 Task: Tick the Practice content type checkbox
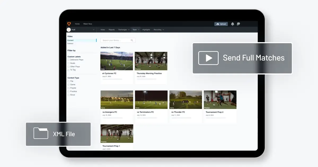point(68,91)
